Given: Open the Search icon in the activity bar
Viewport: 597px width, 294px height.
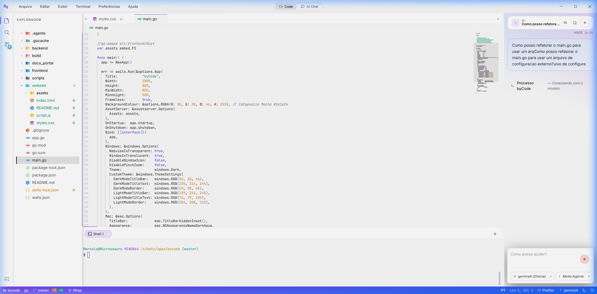Looking at the screenshot, I should pyautogui.click(x=7, y=33).
